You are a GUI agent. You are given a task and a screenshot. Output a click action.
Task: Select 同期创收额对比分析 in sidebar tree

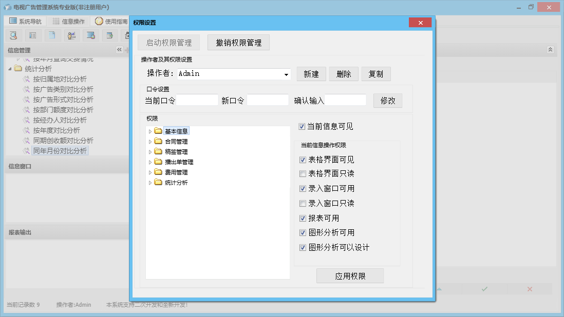63,141
